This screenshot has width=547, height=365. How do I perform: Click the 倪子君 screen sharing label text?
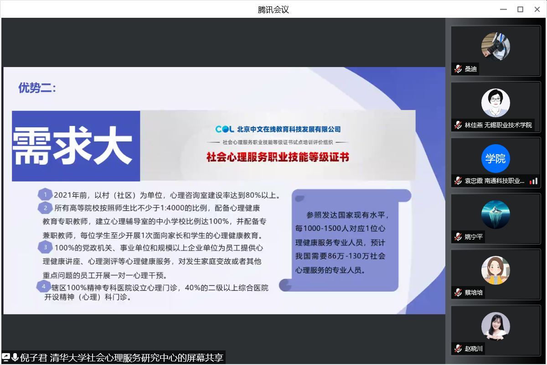click(122, 357)
